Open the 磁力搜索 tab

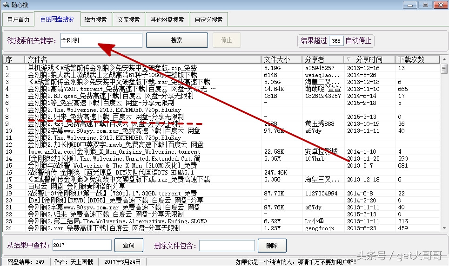tap(95, 19)
